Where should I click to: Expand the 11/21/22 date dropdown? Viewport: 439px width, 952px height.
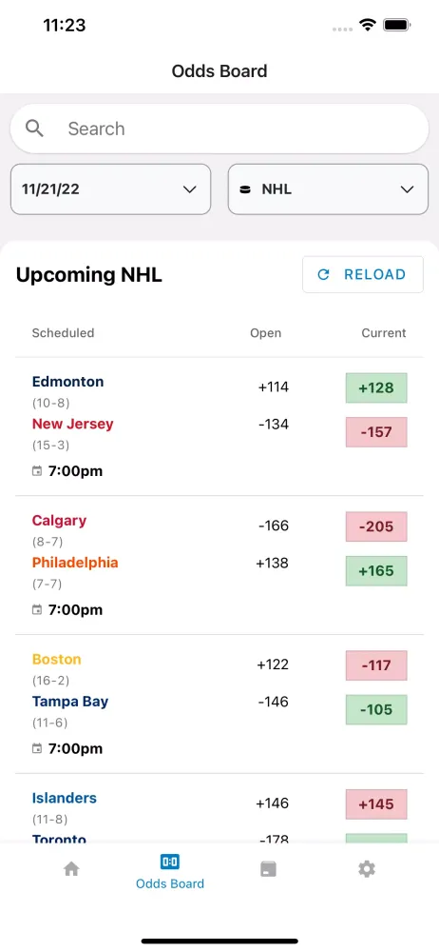click(110, 188)
